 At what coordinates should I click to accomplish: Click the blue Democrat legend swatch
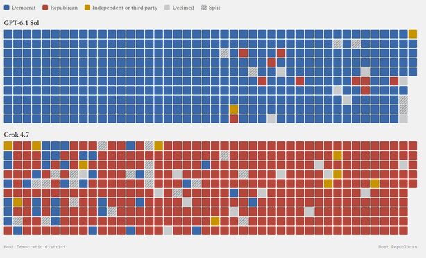[x=7, y=8]
